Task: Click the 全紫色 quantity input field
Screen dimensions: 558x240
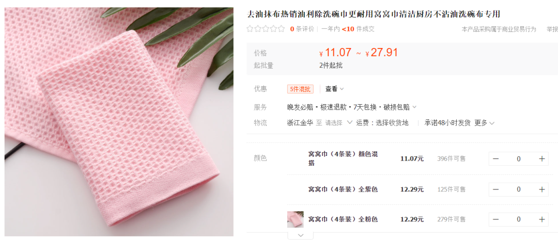Action: (519, 189)
